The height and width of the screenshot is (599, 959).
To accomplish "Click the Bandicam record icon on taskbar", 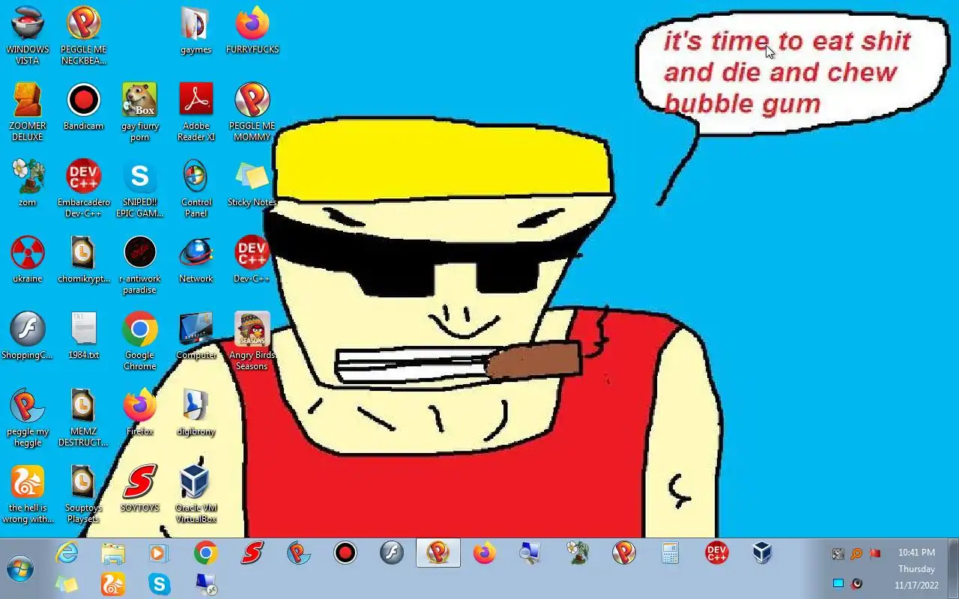I will [x=345, y=553].
